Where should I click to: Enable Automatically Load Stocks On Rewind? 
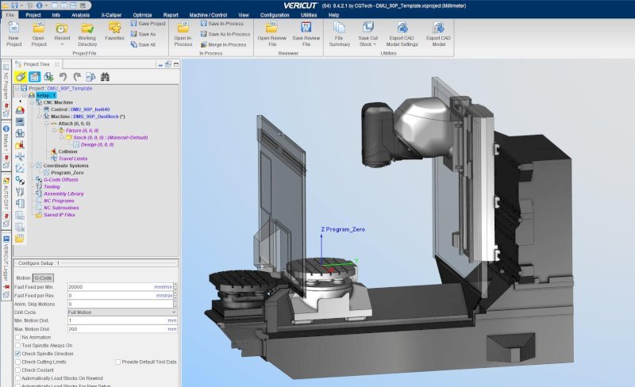tap(17, 378)
